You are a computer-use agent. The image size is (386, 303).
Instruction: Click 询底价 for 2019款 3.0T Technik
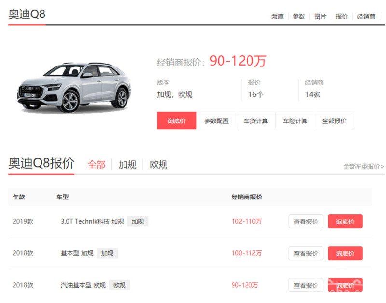click(345, 222)
